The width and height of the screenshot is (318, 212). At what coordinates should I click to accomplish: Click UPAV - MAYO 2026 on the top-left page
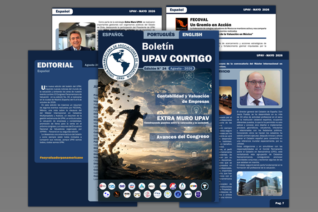pos(142,11)
